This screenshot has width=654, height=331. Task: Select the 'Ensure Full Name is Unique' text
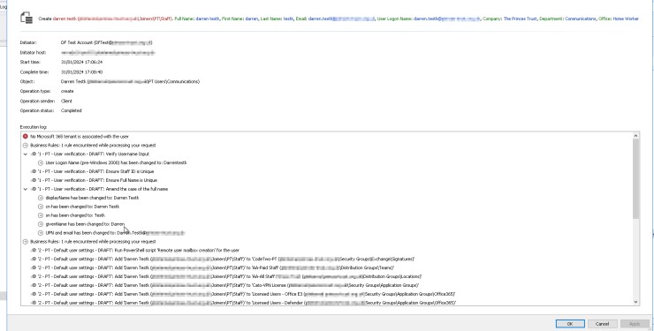[x=96, y=180]
